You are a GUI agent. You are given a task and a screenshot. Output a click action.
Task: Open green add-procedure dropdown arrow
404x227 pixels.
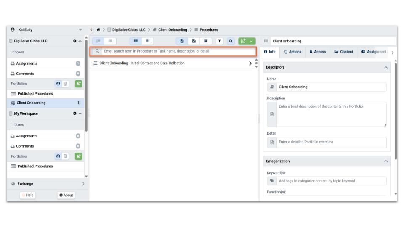point(251,41)
